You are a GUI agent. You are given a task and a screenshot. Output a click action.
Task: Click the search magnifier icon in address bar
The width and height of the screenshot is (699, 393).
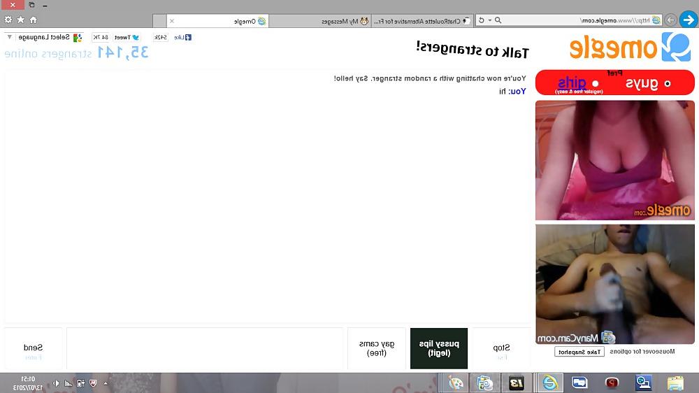(498, 20)
